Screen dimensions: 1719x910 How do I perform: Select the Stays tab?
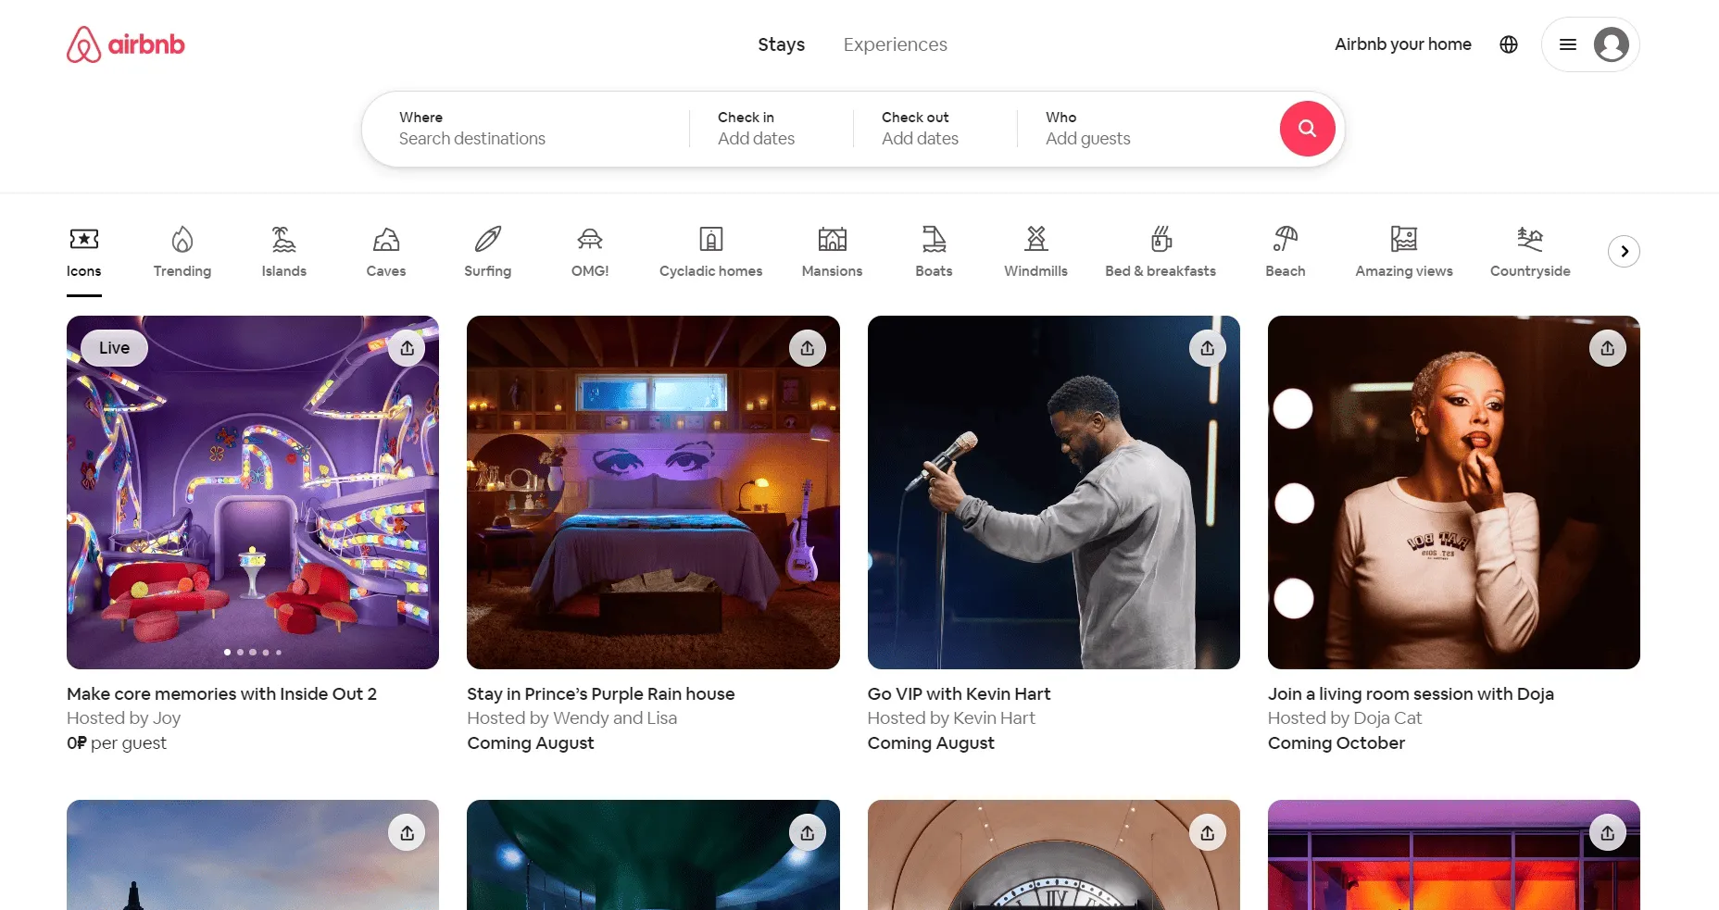pos(781,44)
